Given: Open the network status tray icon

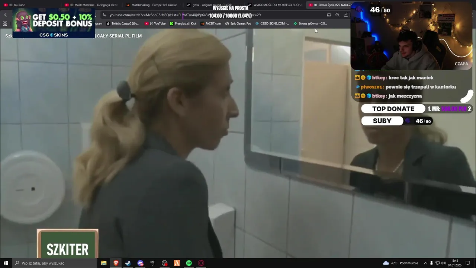Looking at the screenshot, I should tap(437, 263).
